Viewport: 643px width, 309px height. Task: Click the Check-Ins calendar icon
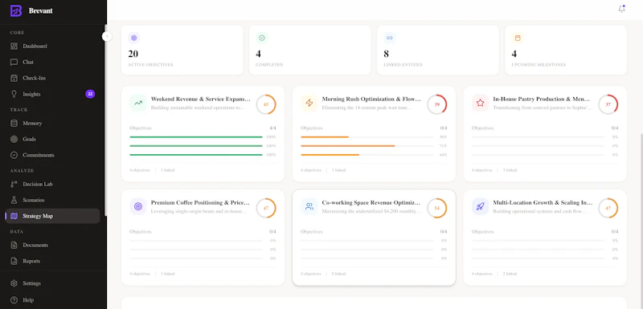[14, 78]
